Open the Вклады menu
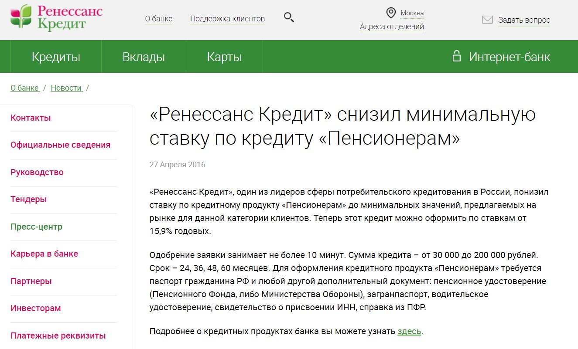 (x=144, y=57)
